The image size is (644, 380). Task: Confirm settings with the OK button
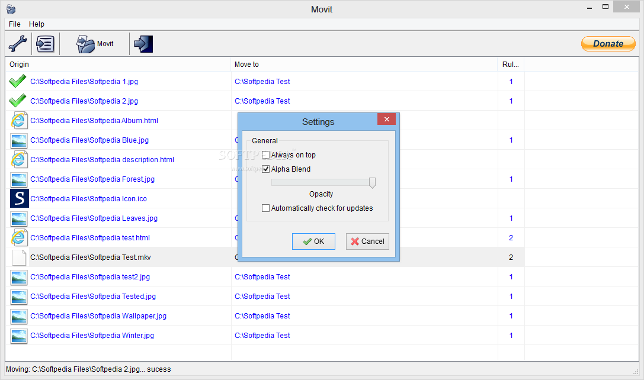tap(313, 241)
